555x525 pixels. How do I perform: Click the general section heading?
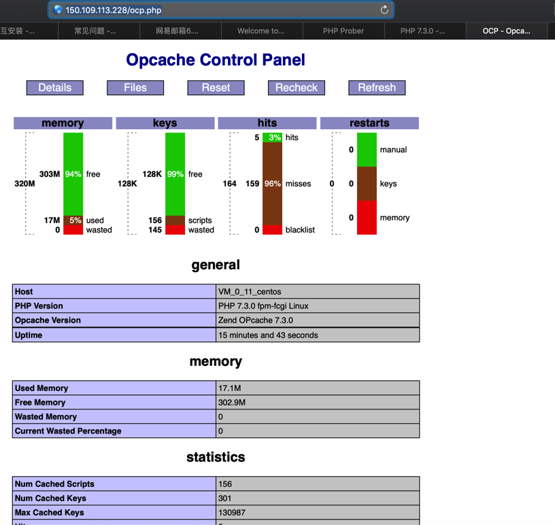pyautogui.click(x=216, y=265)
